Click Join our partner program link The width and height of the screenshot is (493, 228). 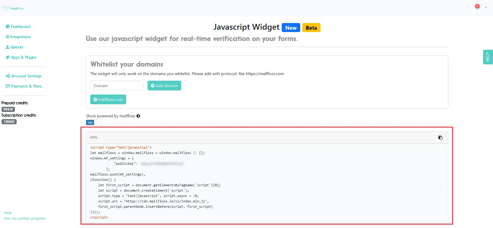coord(25,218)
